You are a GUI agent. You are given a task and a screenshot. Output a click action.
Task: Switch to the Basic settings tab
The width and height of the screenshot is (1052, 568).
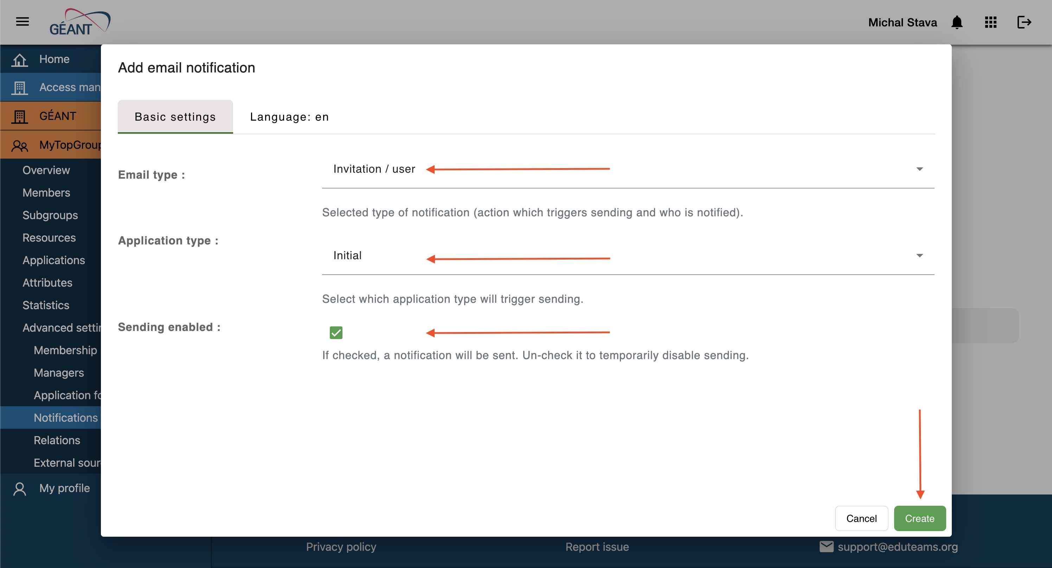175,116
